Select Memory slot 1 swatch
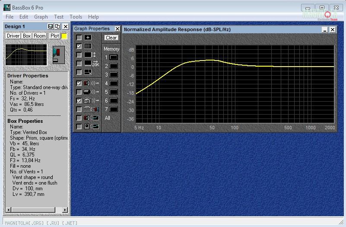The image size is (346, 227). click(x=114, y=58)
